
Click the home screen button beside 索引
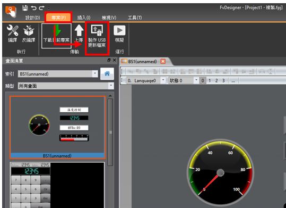click(107, 74)
